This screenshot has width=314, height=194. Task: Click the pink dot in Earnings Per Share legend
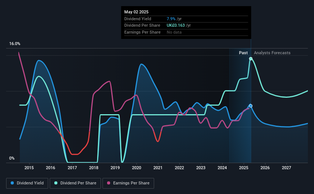click(109, 183)
